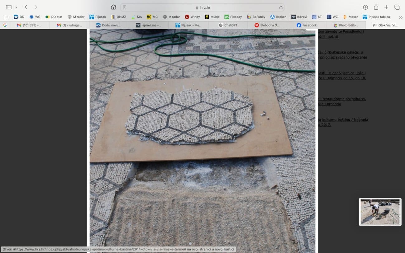Expand the hidden bookmarks overflow chevron

click(401, 17)
